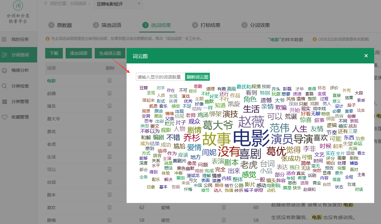Click the word 演技 in the word cloud

pyautogui.click(x=230, y=114)
